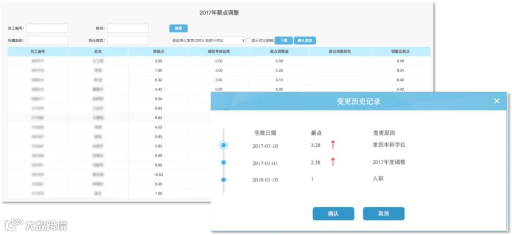Click the 确认发放 button

305,40
